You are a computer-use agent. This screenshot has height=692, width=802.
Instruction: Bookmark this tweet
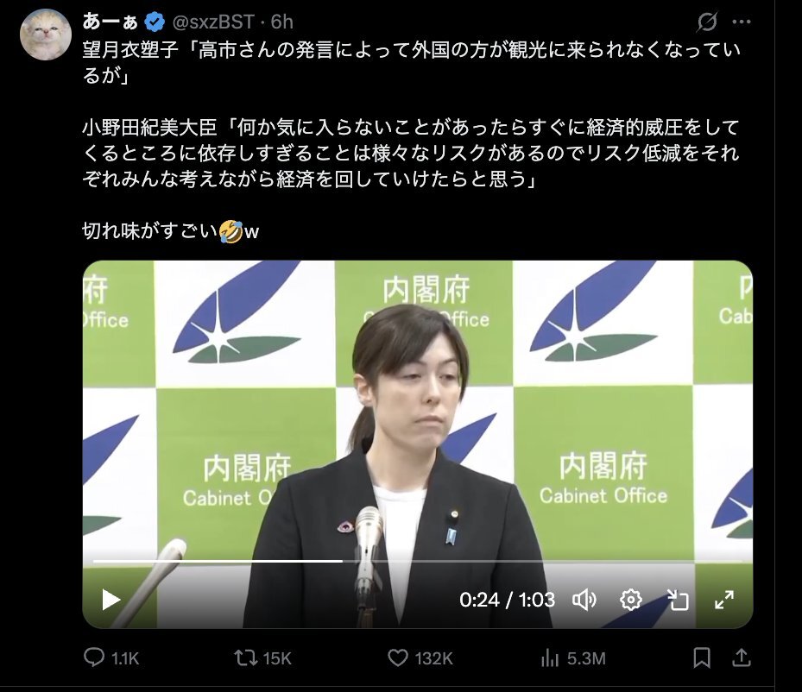(x=702, y=657)
